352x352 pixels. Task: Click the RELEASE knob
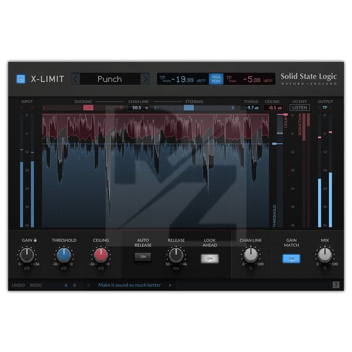coord(176,255)
